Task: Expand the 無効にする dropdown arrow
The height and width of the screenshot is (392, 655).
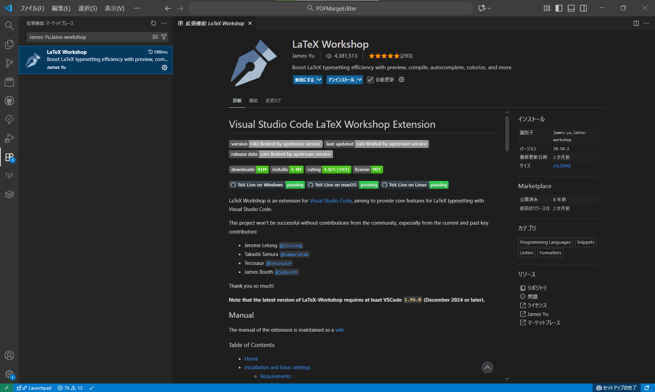Action: [319, 80]
